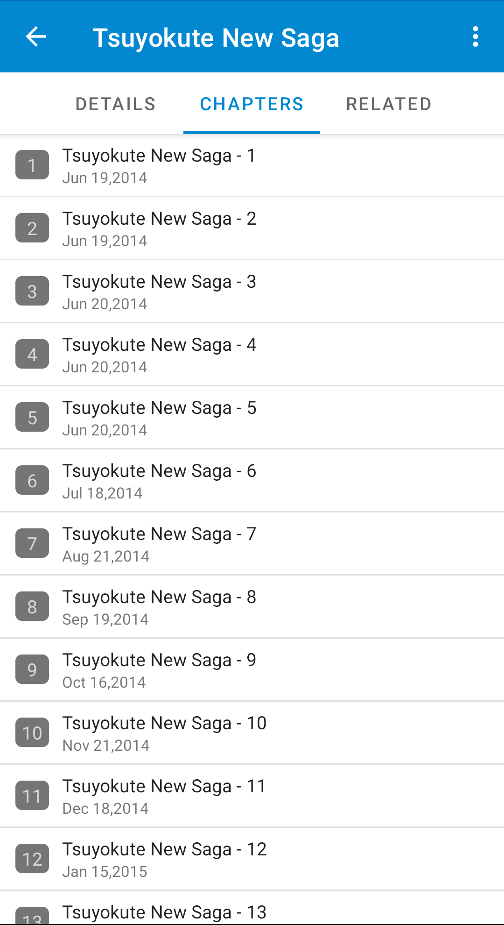Open Tsuyokute New Saga - 8
504x925 pixels.
click(x=252, y=607)
